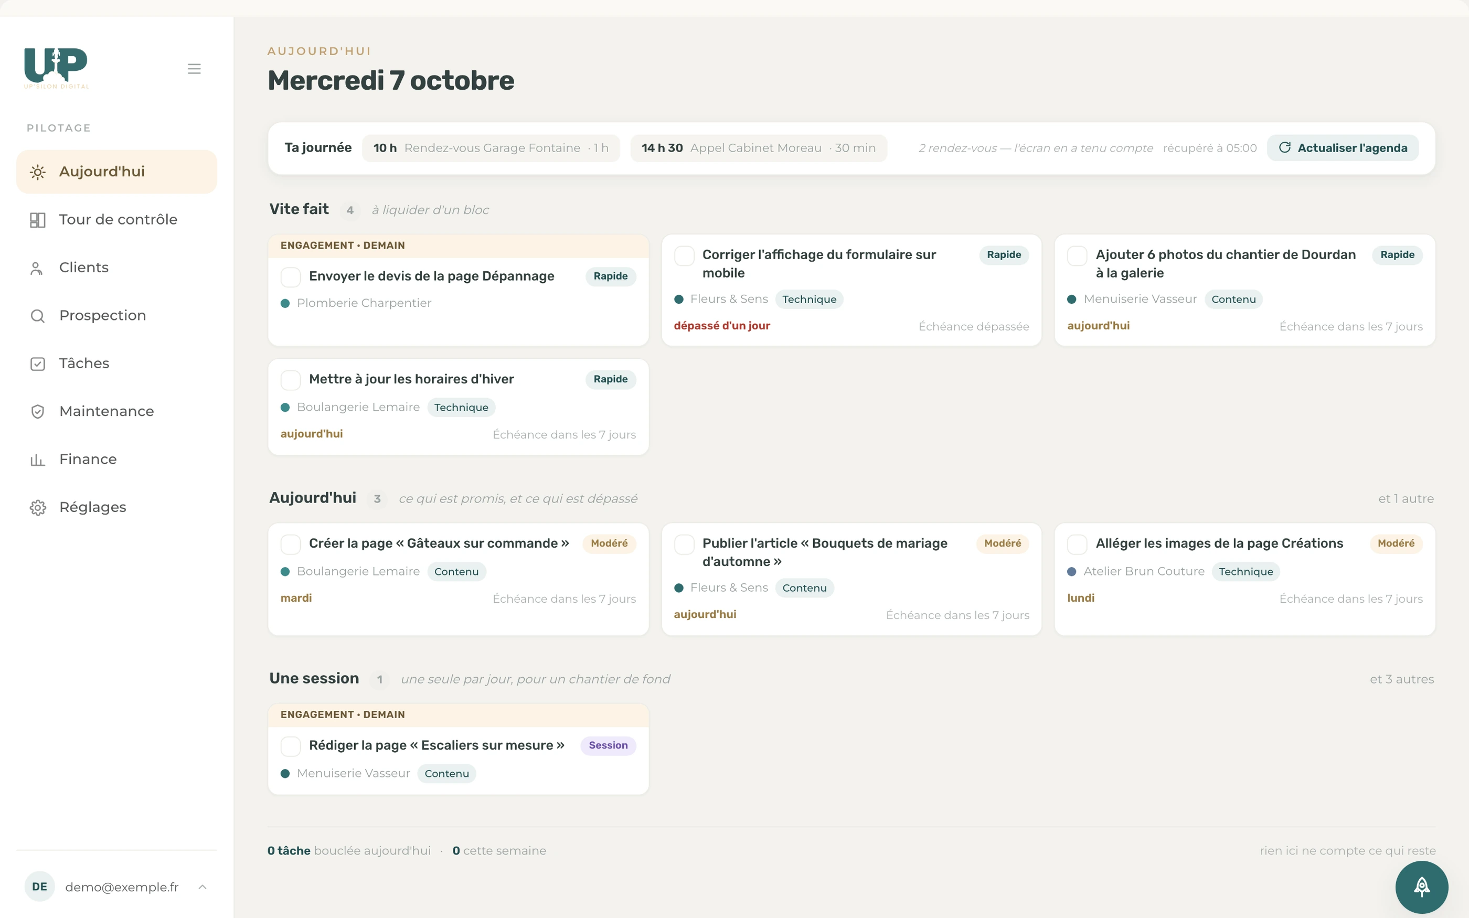Collapse sidebar with hamburger menu icon
This screenshot has width=1469, height=918.
[x=194, y=69]
